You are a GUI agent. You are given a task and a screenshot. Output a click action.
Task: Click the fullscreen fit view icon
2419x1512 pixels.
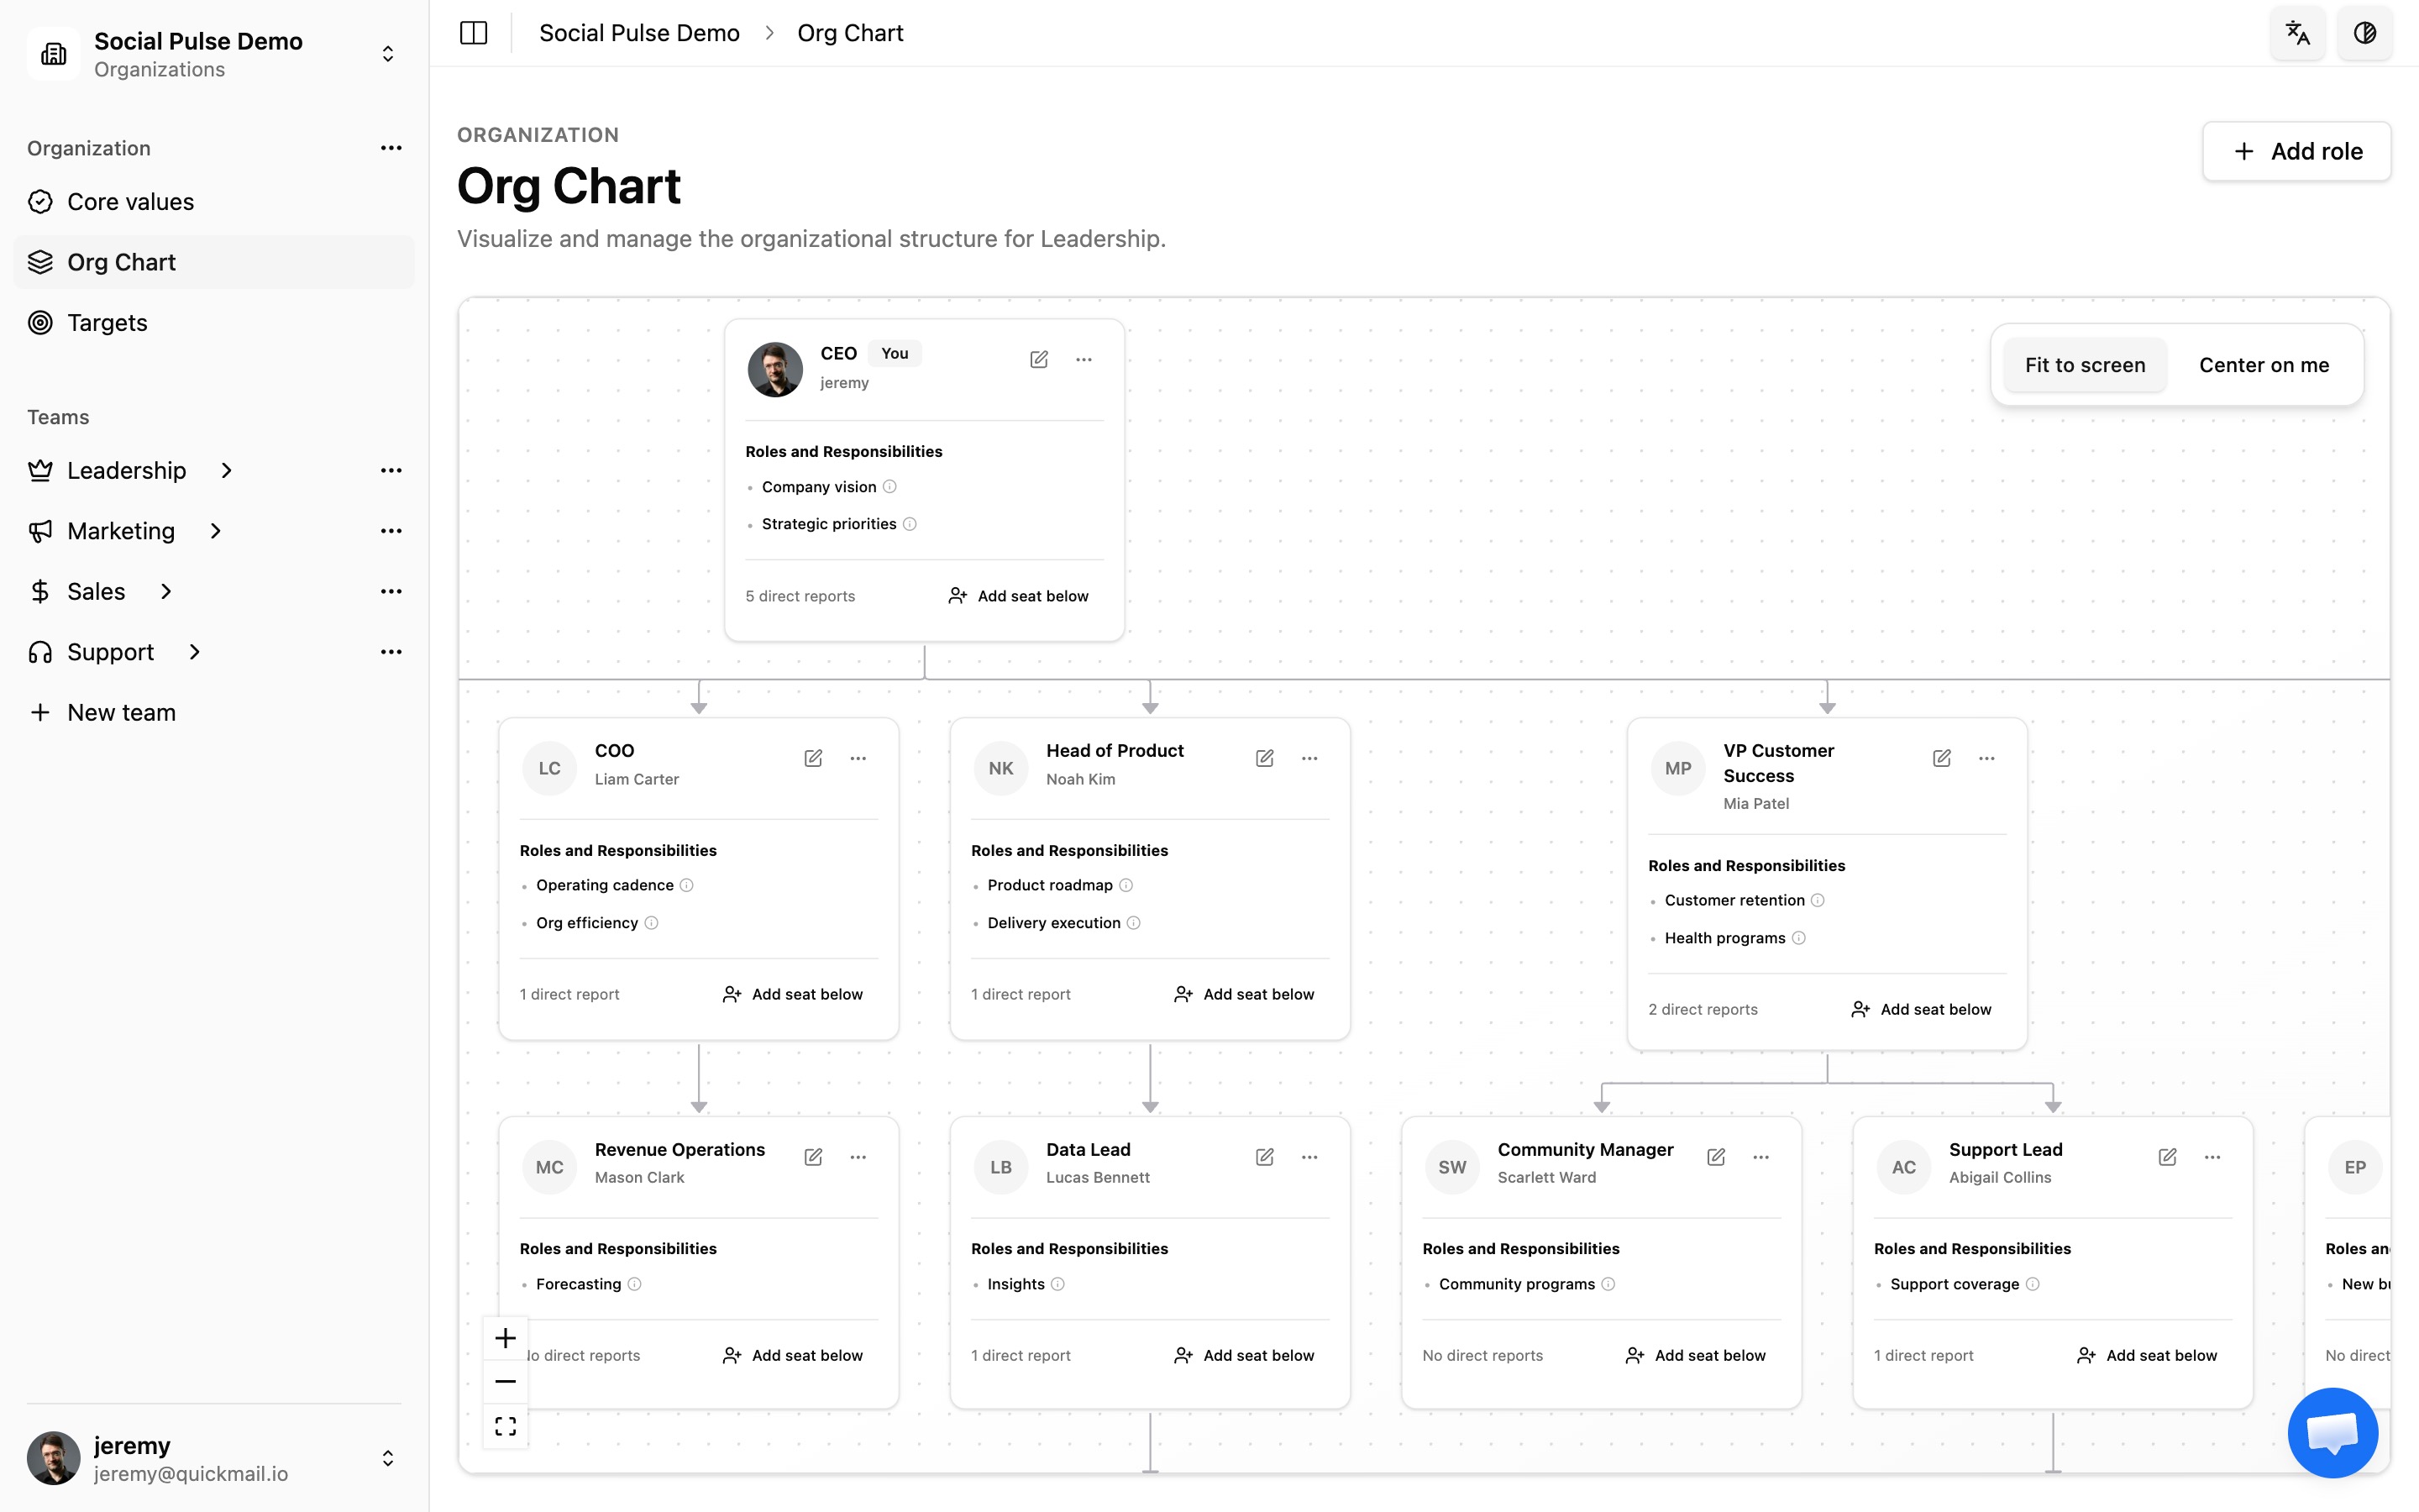point(506,1426)
